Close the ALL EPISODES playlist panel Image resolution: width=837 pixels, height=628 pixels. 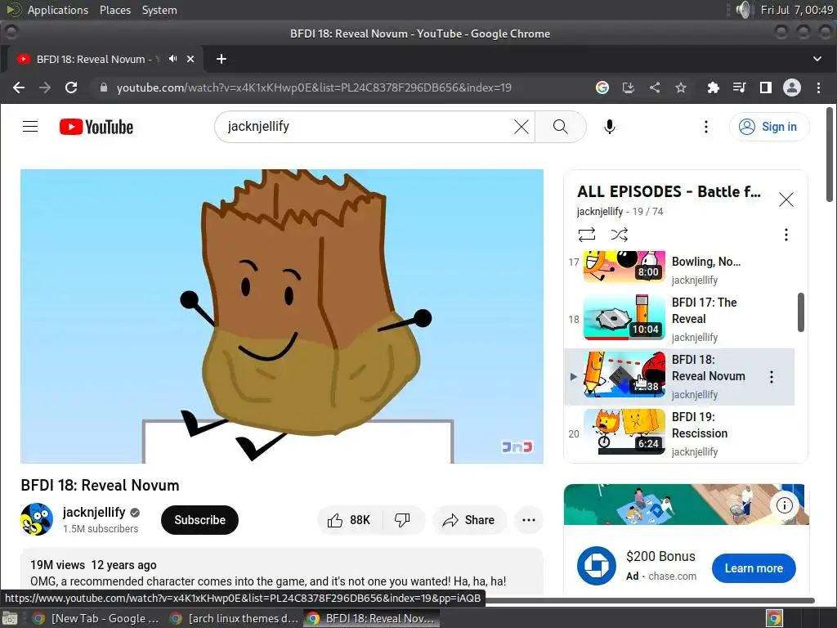(x=786, y=200)
